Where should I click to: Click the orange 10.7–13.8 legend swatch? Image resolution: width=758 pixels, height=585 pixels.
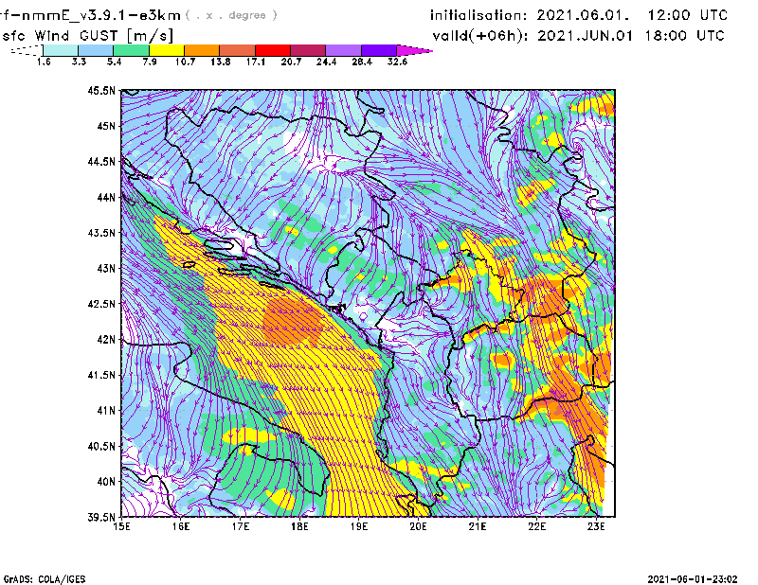pyautogui.click(x=202, y=50)
